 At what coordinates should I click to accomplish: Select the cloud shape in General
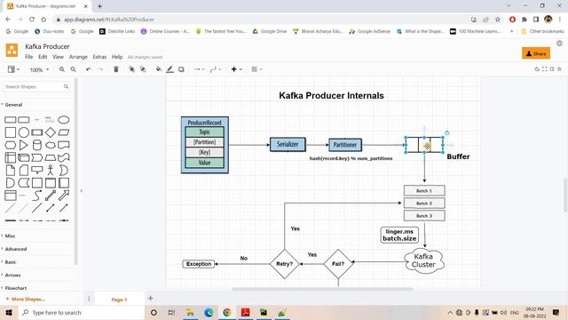[x=51, y=145]
